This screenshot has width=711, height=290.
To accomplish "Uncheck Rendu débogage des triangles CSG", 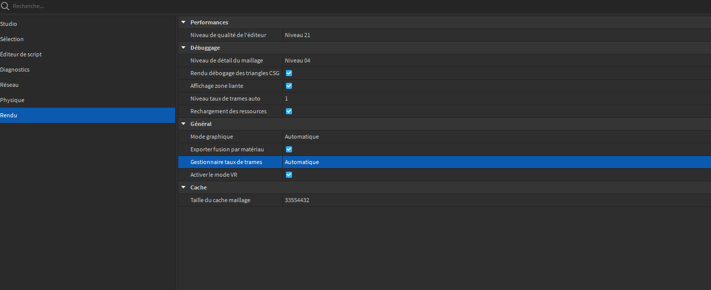I will [x=289, y=73].
